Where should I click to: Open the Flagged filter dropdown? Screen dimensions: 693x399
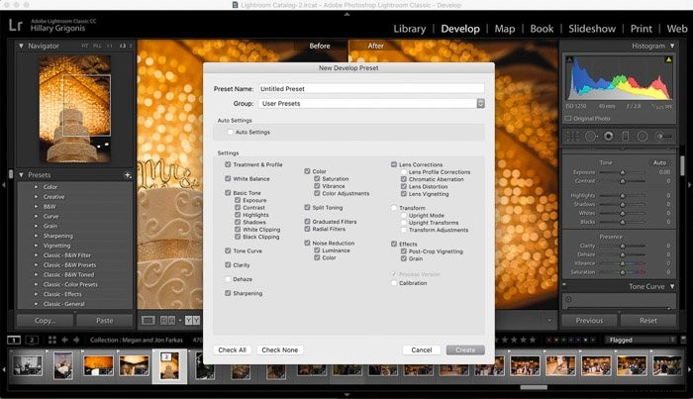coord(642,340)
